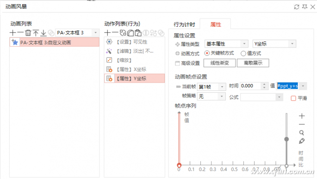Decrease the 时间 value with the down spinner

(x=264, y=88)
